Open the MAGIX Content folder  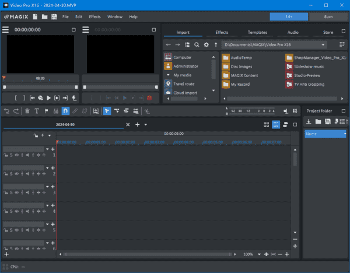(x=240, y=75)
